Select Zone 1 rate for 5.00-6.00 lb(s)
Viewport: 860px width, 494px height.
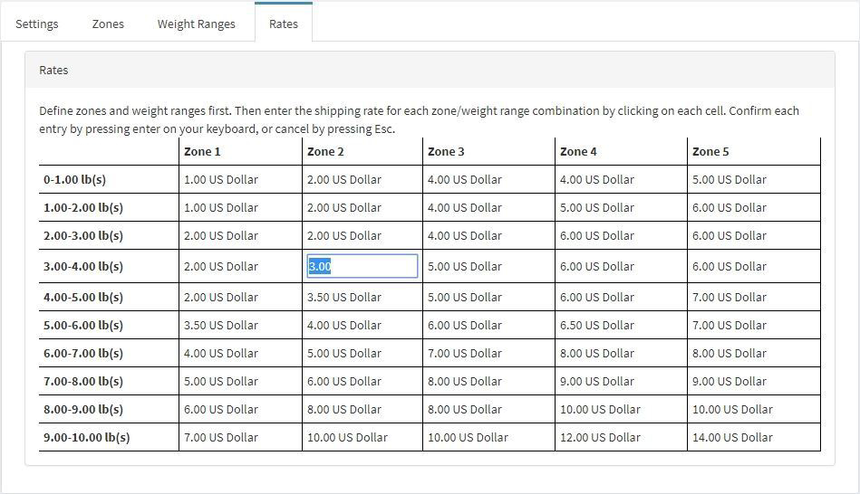pyautogui.click(x=221, y=325)
